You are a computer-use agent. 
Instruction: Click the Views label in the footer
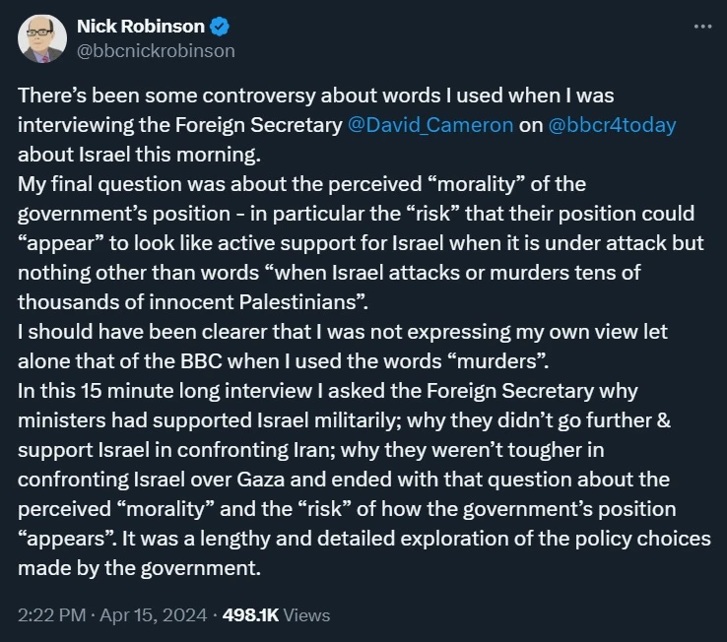(306, 614)
